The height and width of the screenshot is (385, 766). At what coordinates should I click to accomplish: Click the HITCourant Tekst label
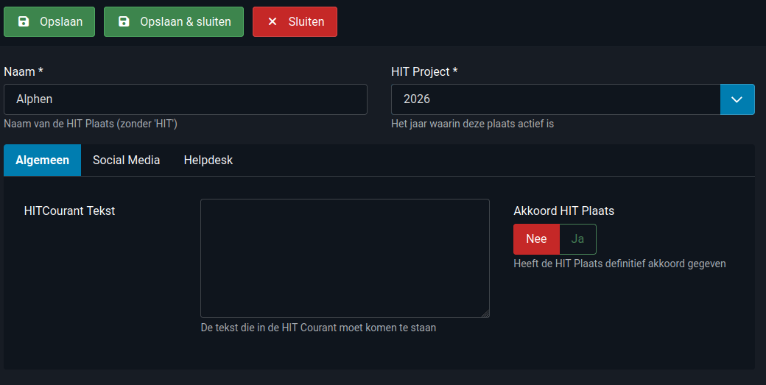69,211
